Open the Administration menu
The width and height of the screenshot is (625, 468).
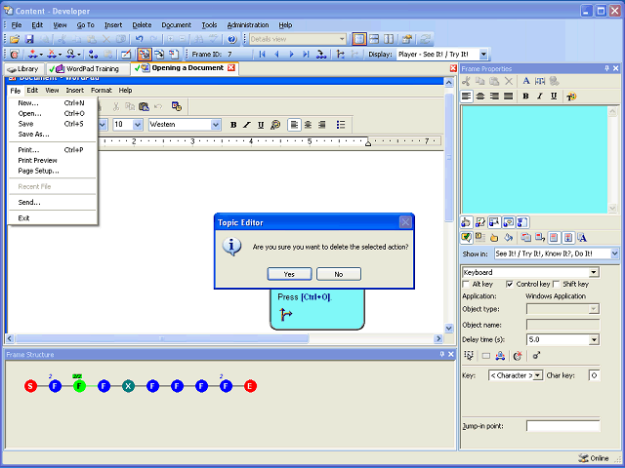pos(248,25)
